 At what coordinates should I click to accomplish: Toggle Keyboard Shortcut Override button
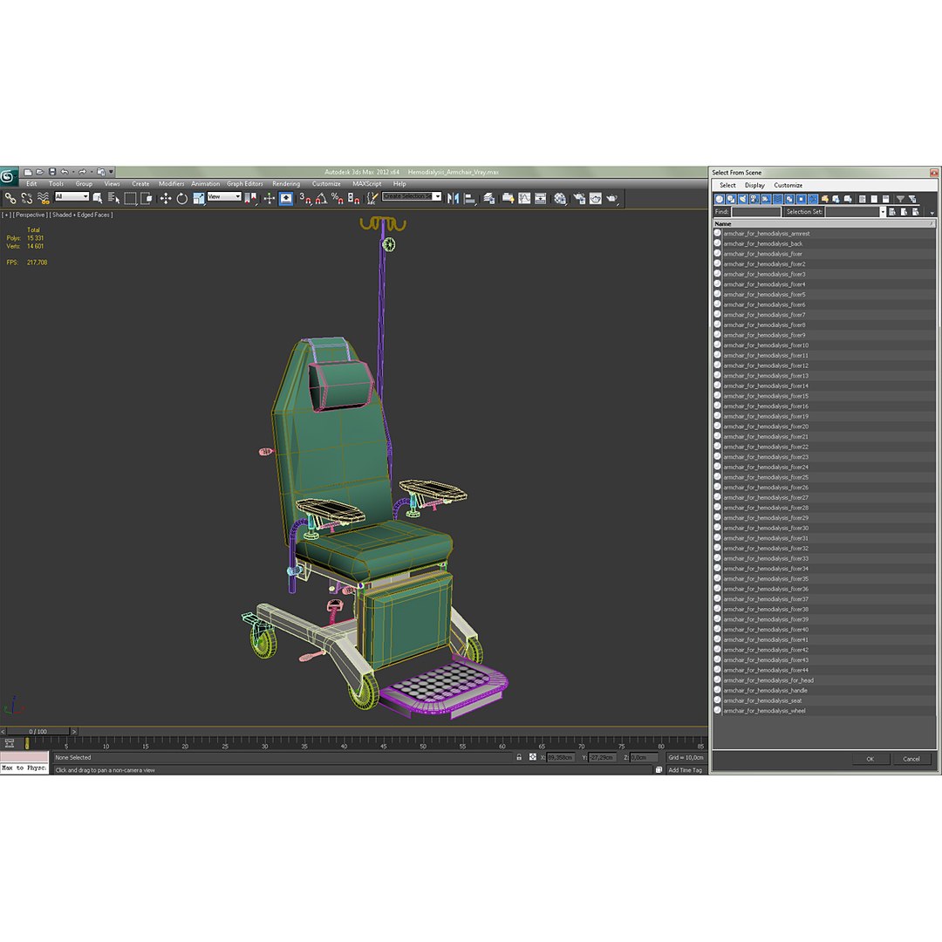286,198
